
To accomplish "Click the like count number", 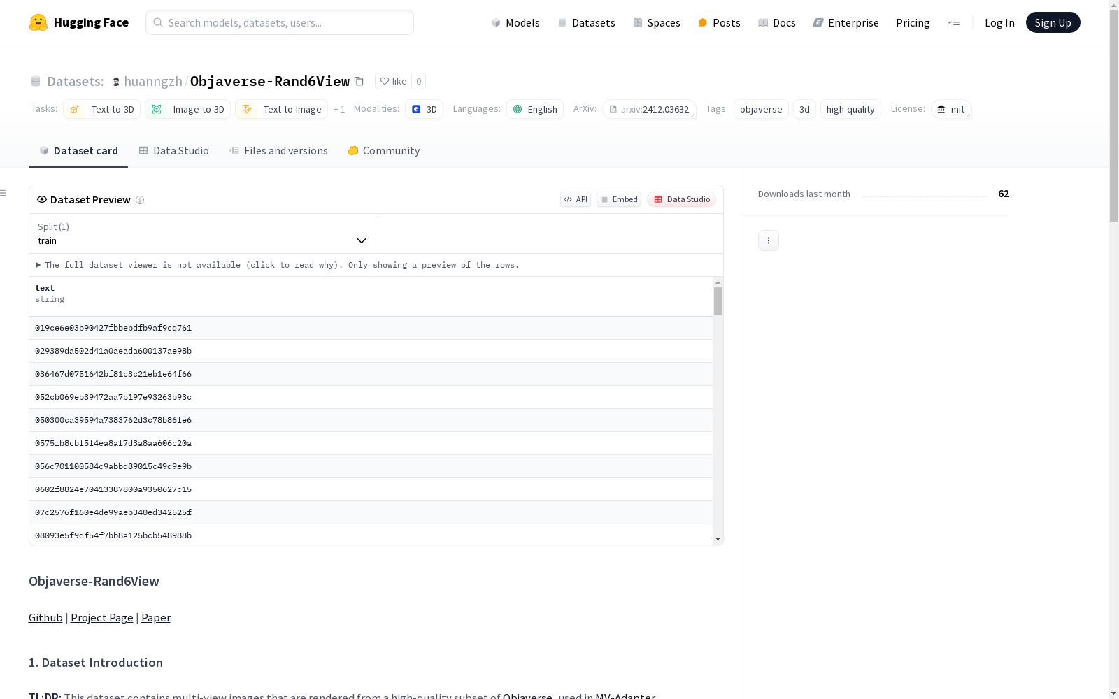I will (x=419, y=81).
